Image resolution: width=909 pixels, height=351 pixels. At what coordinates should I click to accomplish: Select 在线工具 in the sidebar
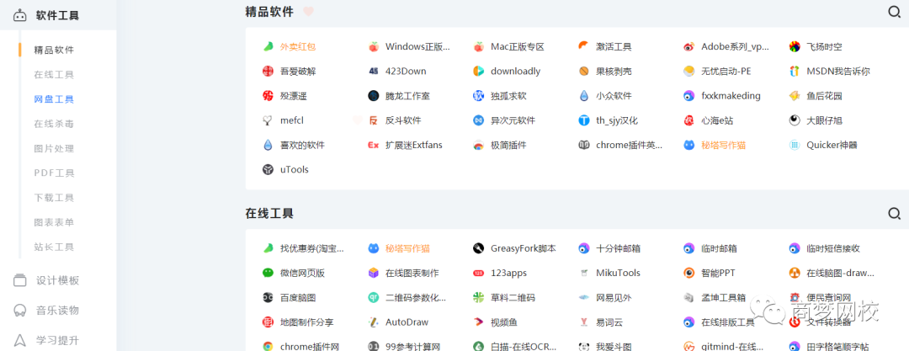tap(54, 75)
